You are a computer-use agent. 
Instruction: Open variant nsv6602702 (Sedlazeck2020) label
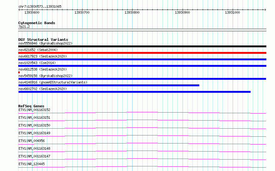point(43,89)
